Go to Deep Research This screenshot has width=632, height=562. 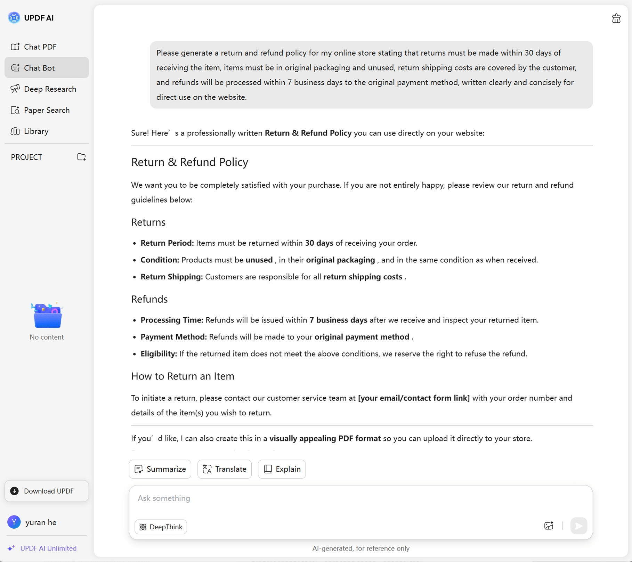coord(50,89)
